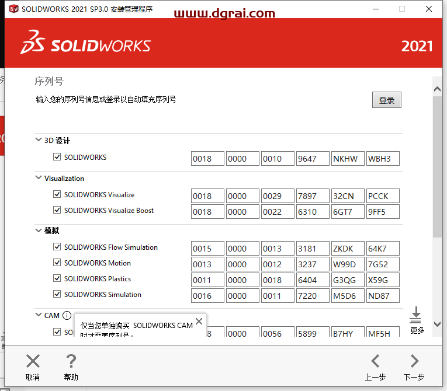Click the 序列号 heading text
The image size is (447, 391).
pos(49,82)
